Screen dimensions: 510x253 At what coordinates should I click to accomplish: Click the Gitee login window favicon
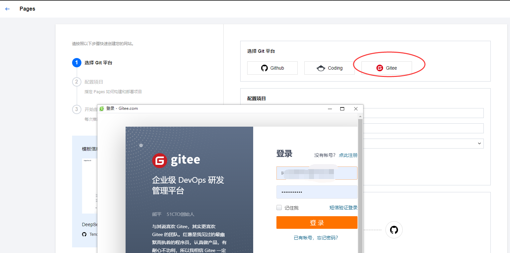102,109
